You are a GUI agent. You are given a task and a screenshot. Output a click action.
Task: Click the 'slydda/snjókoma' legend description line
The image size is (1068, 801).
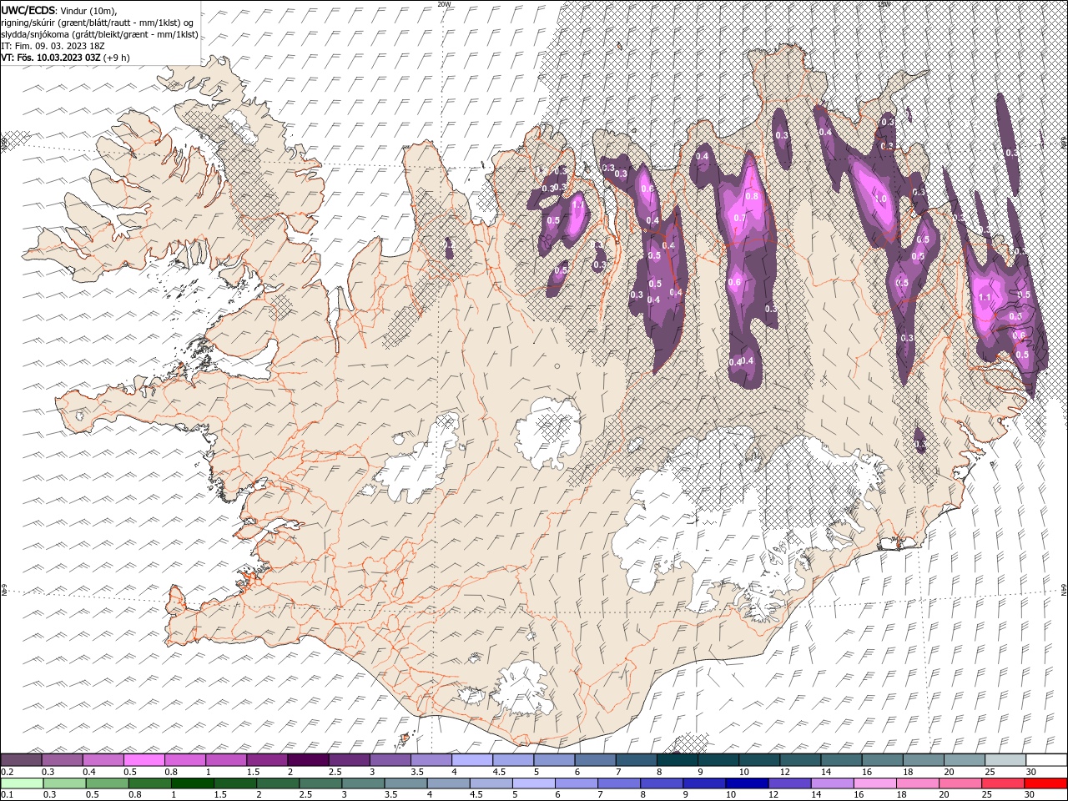click(99, 34)
